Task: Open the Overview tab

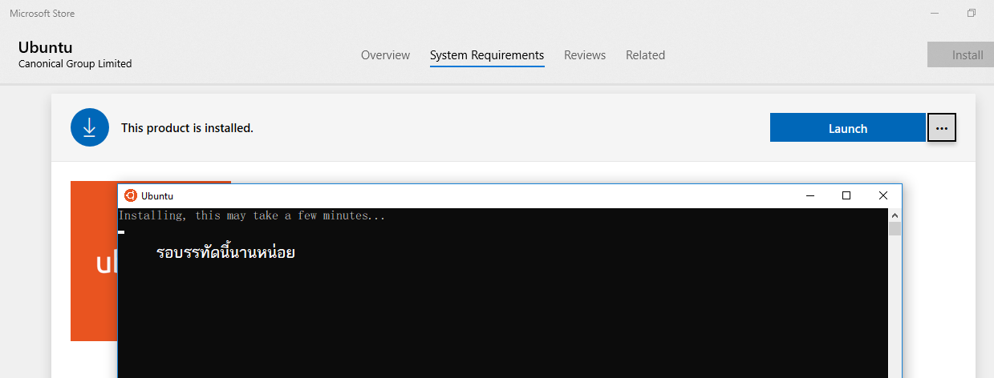Action: 385,55
